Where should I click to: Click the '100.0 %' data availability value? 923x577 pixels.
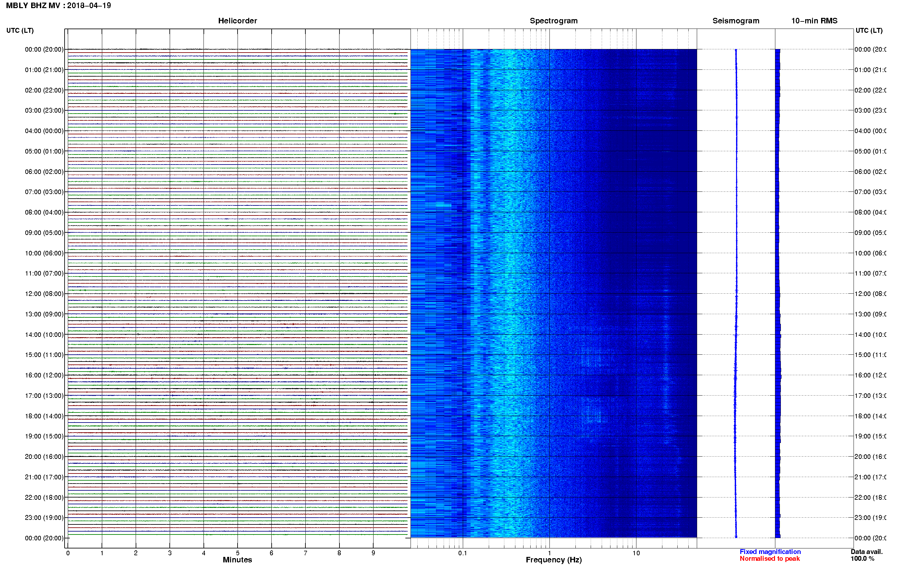pyautogui.click(x=862, y=559)
